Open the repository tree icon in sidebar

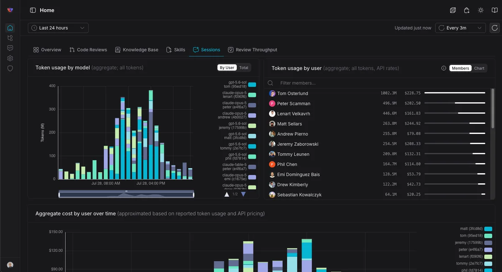pyautogui.click(x=10, y=38)
